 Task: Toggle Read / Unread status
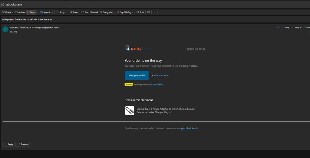tap(90, 12)
